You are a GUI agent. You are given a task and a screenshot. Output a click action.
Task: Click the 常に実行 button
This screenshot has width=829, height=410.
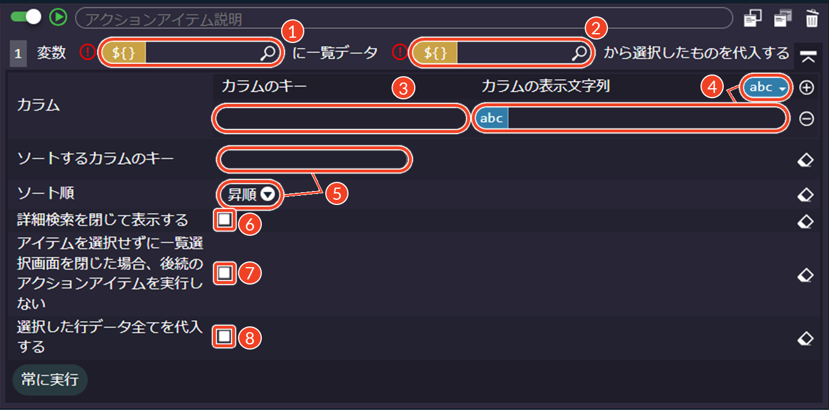tap(49, 380)
